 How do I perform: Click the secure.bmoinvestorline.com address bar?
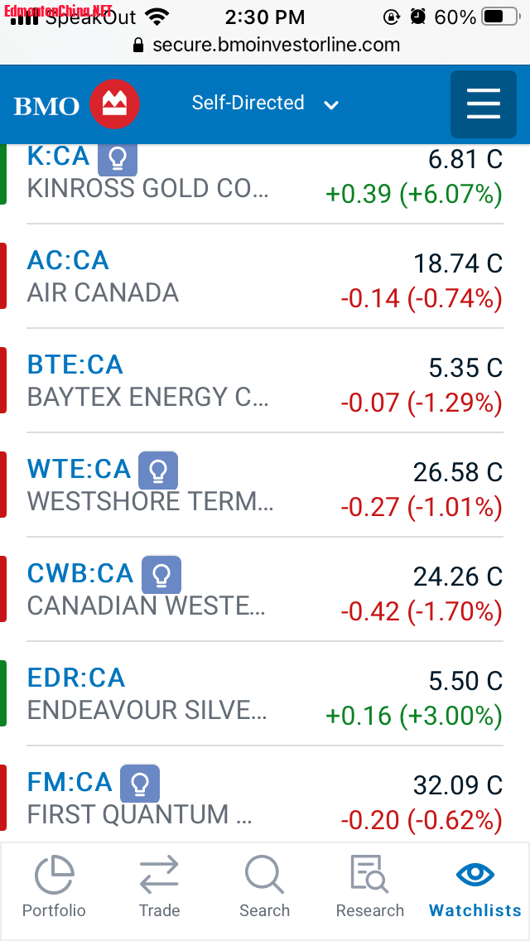tap(265, 45)
